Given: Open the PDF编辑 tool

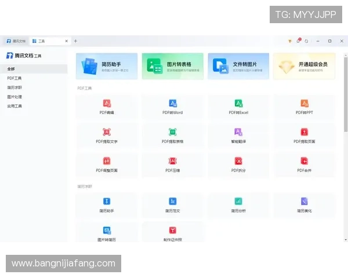Looking at the screenshot, I should [107, 107].
